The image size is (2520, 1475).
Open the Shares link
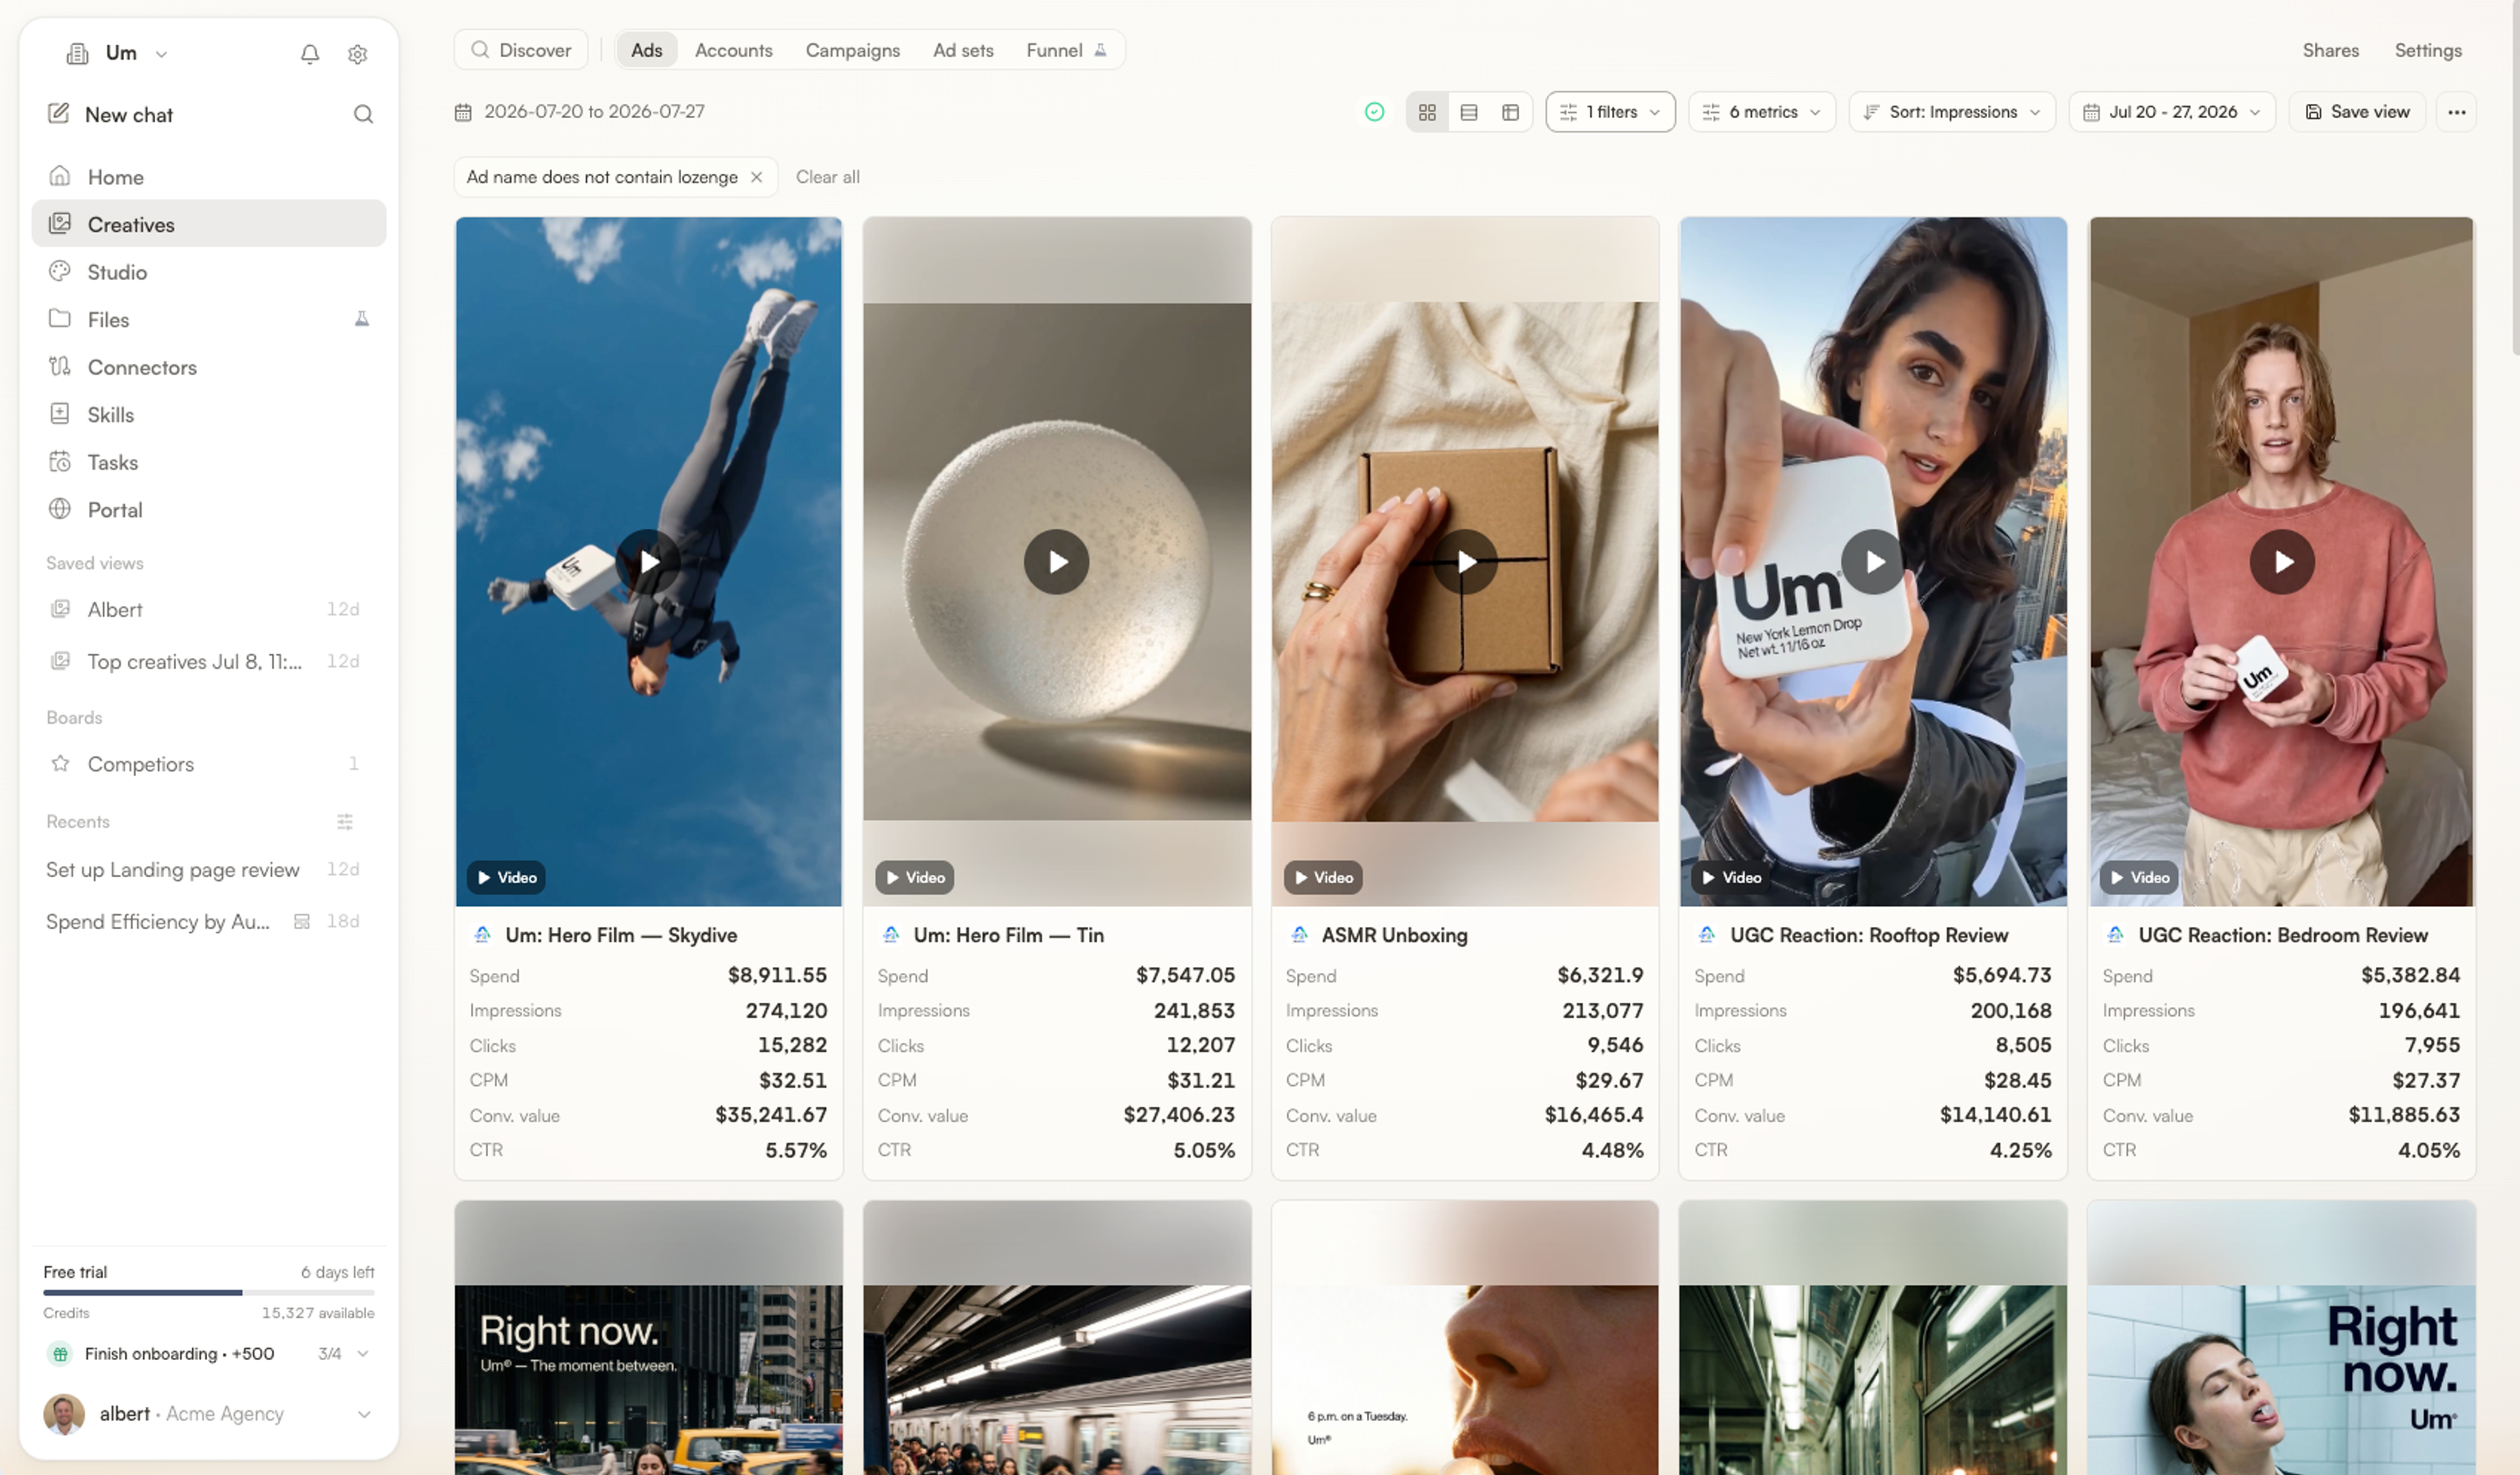[x=2330, y=50]
